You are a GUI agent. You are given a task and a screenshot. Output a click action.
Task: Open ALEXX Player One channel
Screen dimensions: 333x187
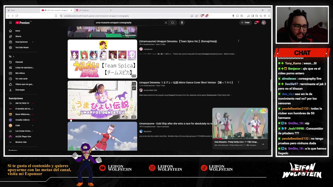pos(23,137)
